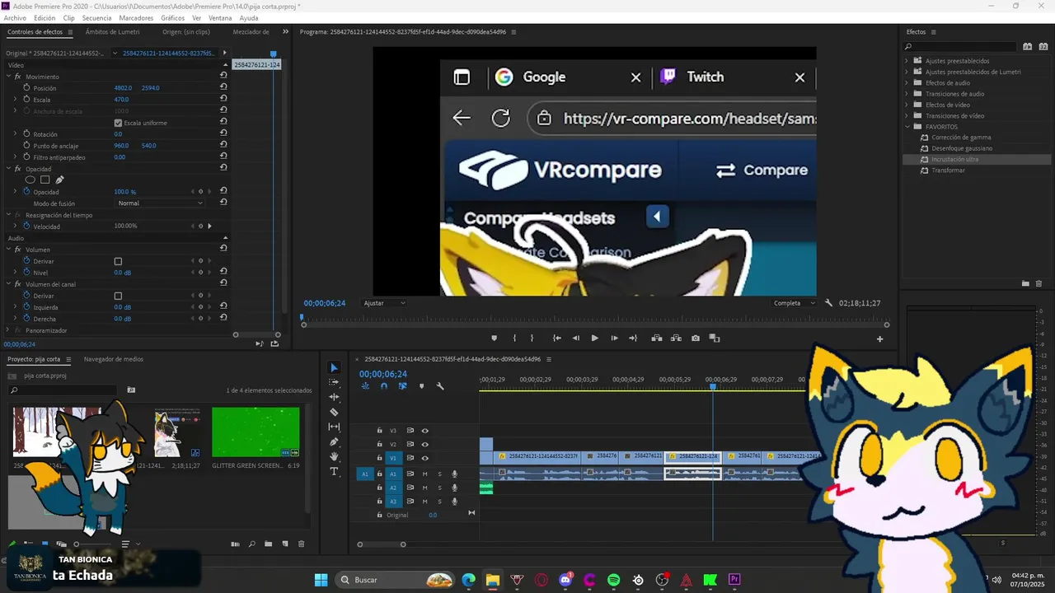
Task: Enable Derivar checkbox under Volumen del canal
Action: [x=118, y=296]
